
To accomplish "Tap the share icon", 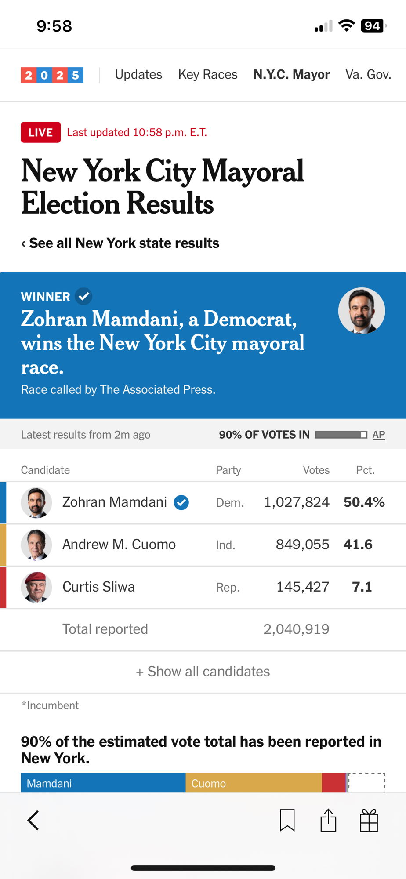I will tap(328, 820).
